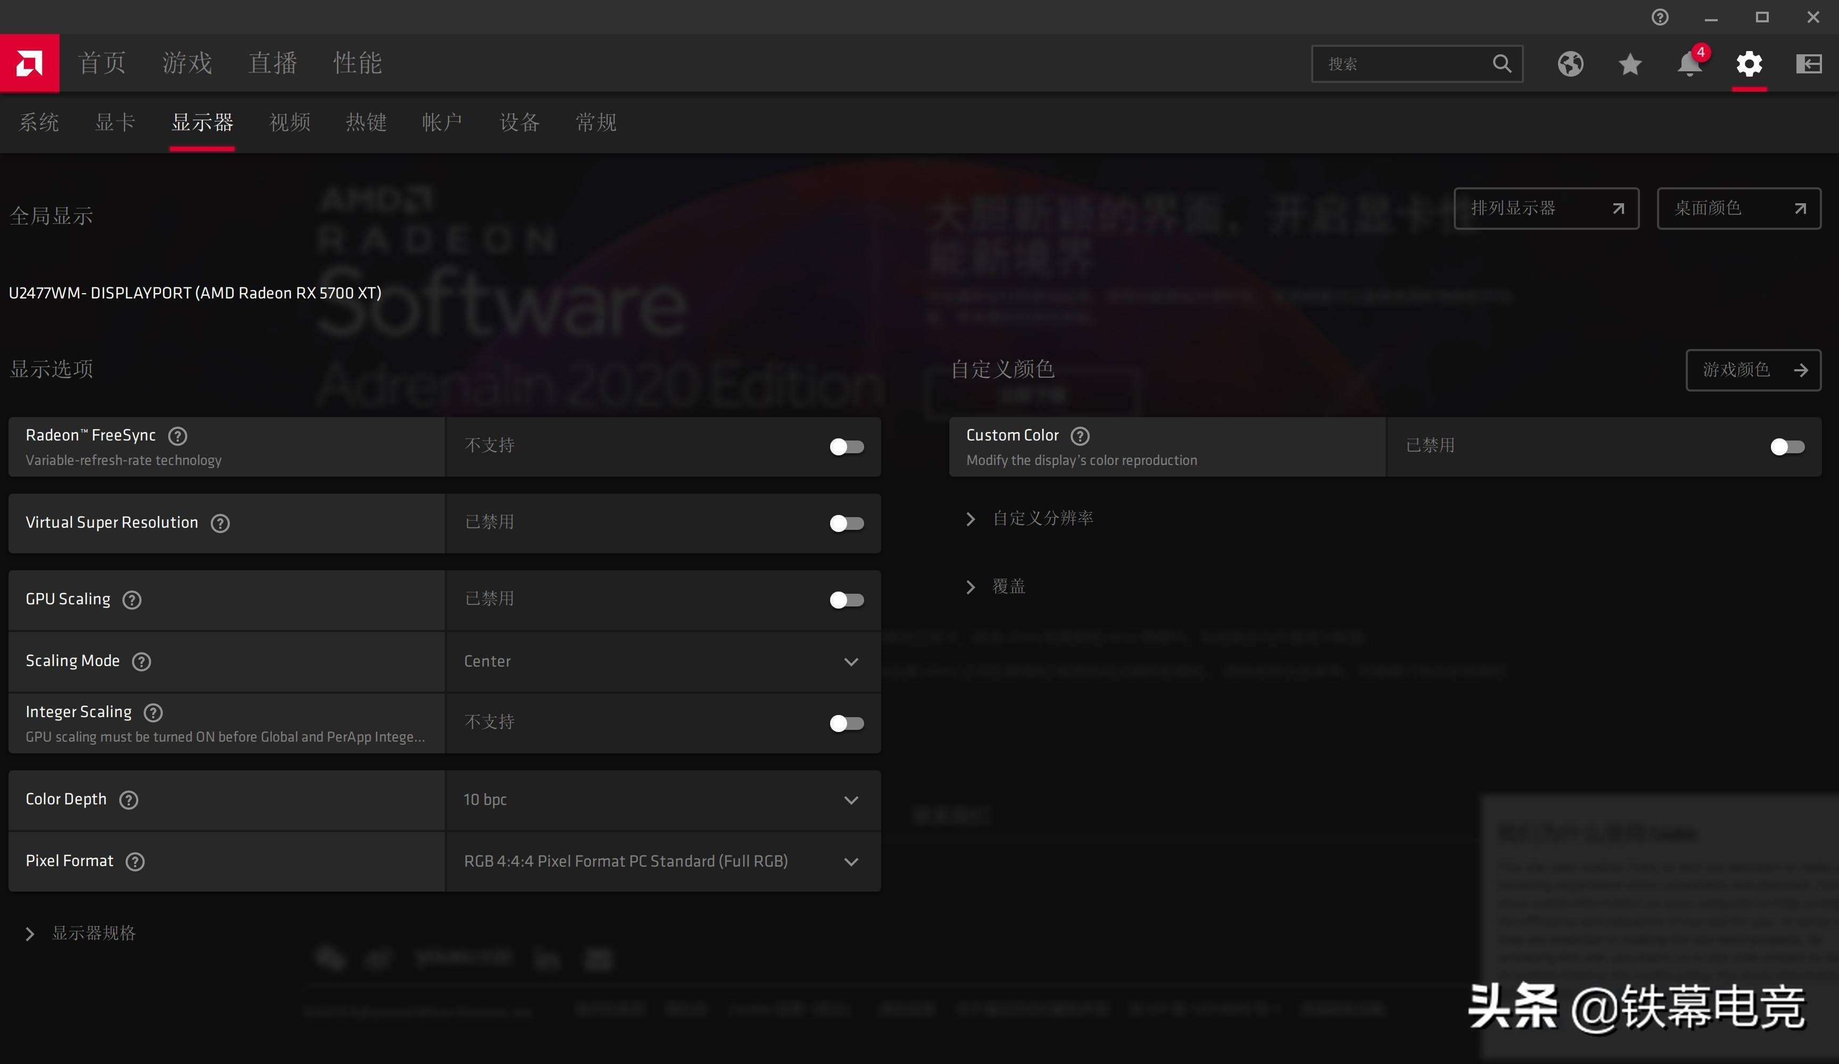
Task: Open the Color Depth dropdown menu
Action: 661,798
